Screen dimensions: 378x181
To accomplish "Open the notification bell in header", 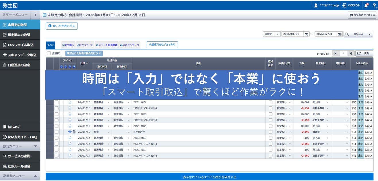I will pyautogui.click(x=366, y=5).
